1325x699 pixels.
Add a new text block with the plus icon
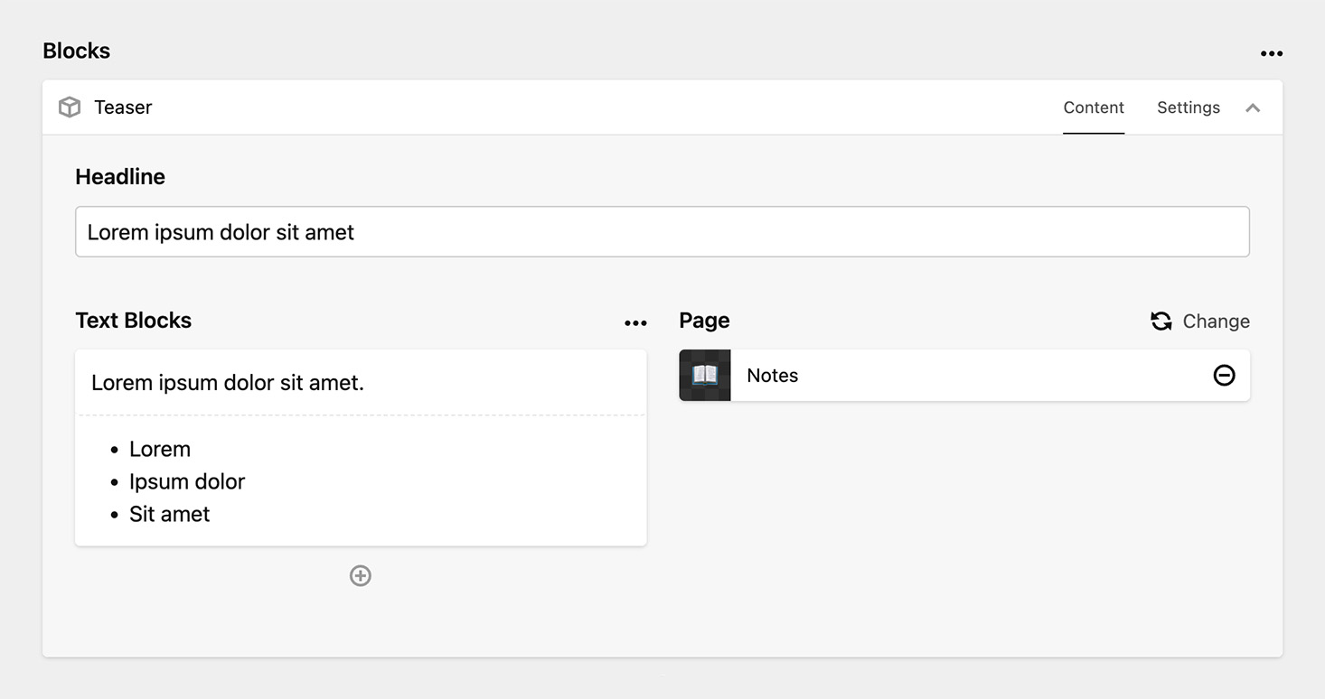click(361, 575)
